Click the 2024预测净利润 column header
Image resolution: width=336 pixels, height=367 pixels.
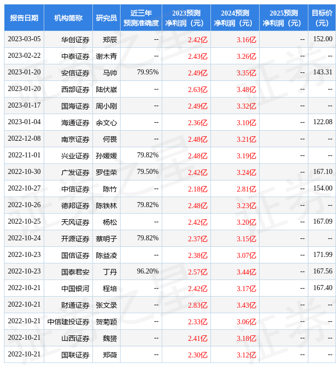pyautogui.click(x=235, y=18)
